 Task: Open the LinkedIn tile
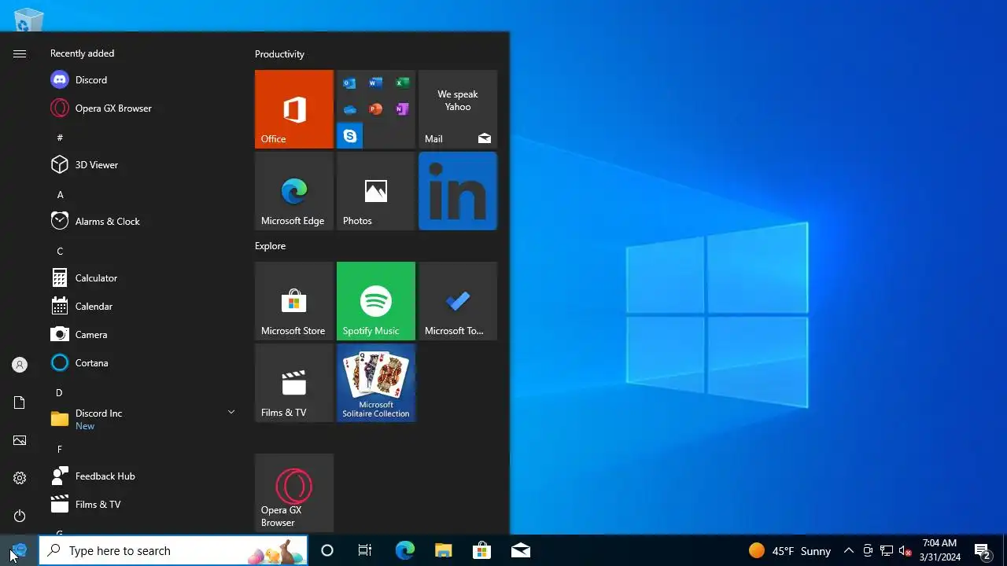coord(458,191)
